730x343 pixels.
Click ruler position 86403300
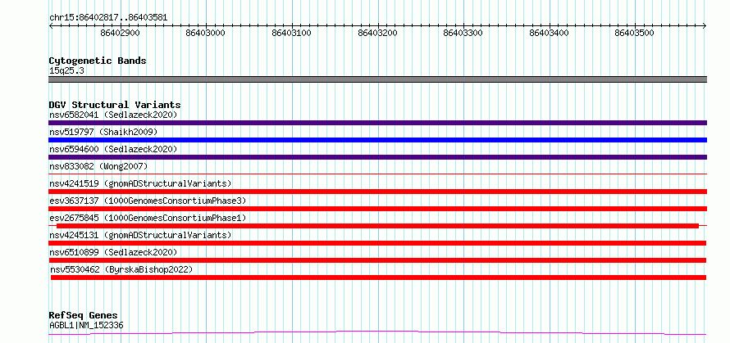pyautogui.click(x=463, y=33)
